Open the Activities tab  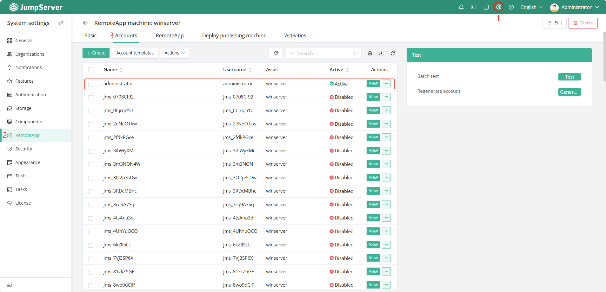(x=296, y=35)
